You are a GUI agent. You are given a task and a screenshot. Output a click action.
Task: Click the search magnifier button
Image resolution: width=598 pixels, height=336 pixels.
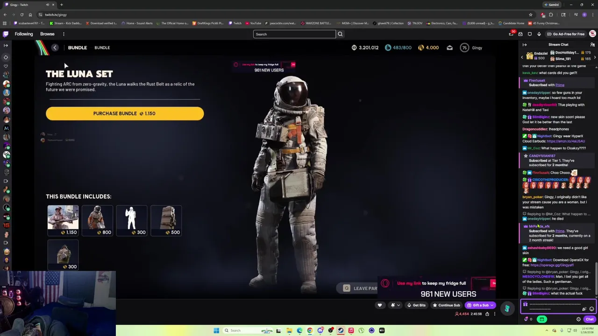point(340,34)
